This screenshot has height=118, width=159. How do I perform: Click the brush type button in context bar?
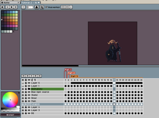tap(23, 7)
